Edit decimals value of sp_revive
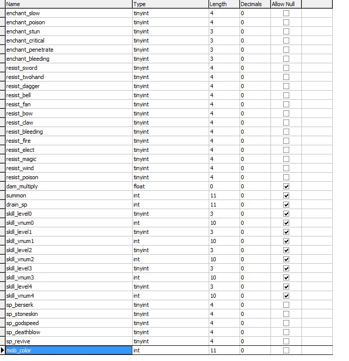349x361 pixels. tap(255, 341)
